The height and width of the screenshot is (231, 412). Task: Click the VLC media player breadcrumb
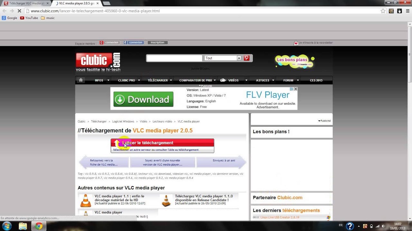(189, 122)
